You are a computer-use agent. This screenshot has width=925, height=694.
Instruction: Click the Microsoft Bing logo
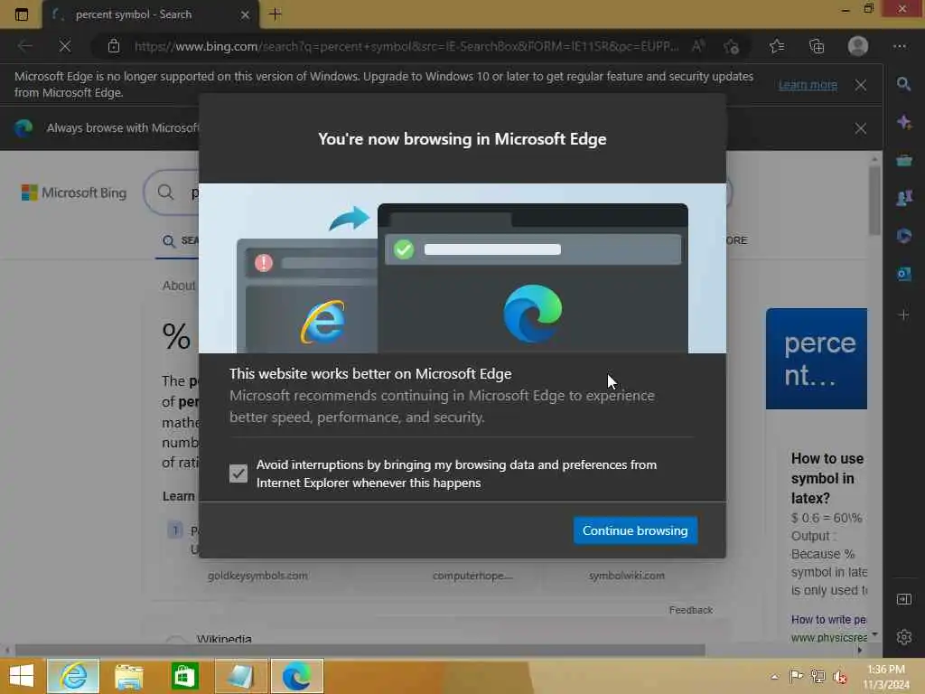point(74,193)
